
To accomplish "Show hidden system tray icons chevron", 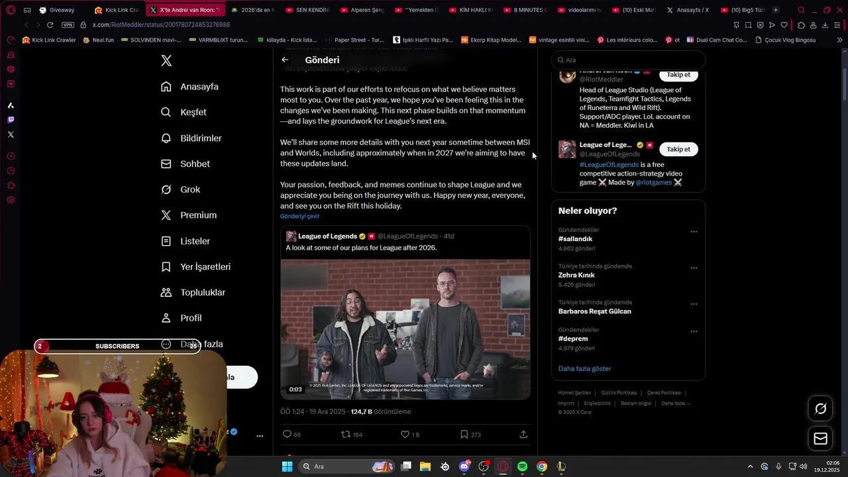I will 750,466.
